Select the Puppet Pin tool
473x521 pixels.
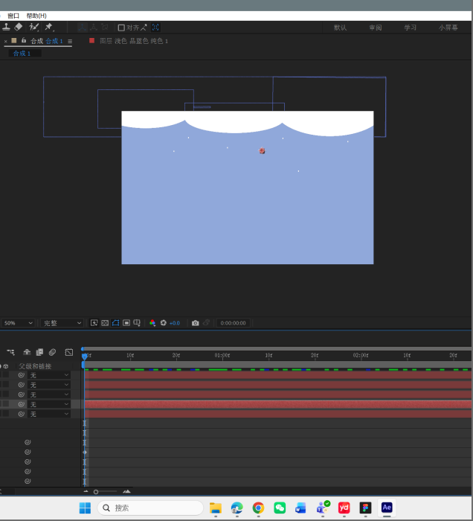coord(49,27)
